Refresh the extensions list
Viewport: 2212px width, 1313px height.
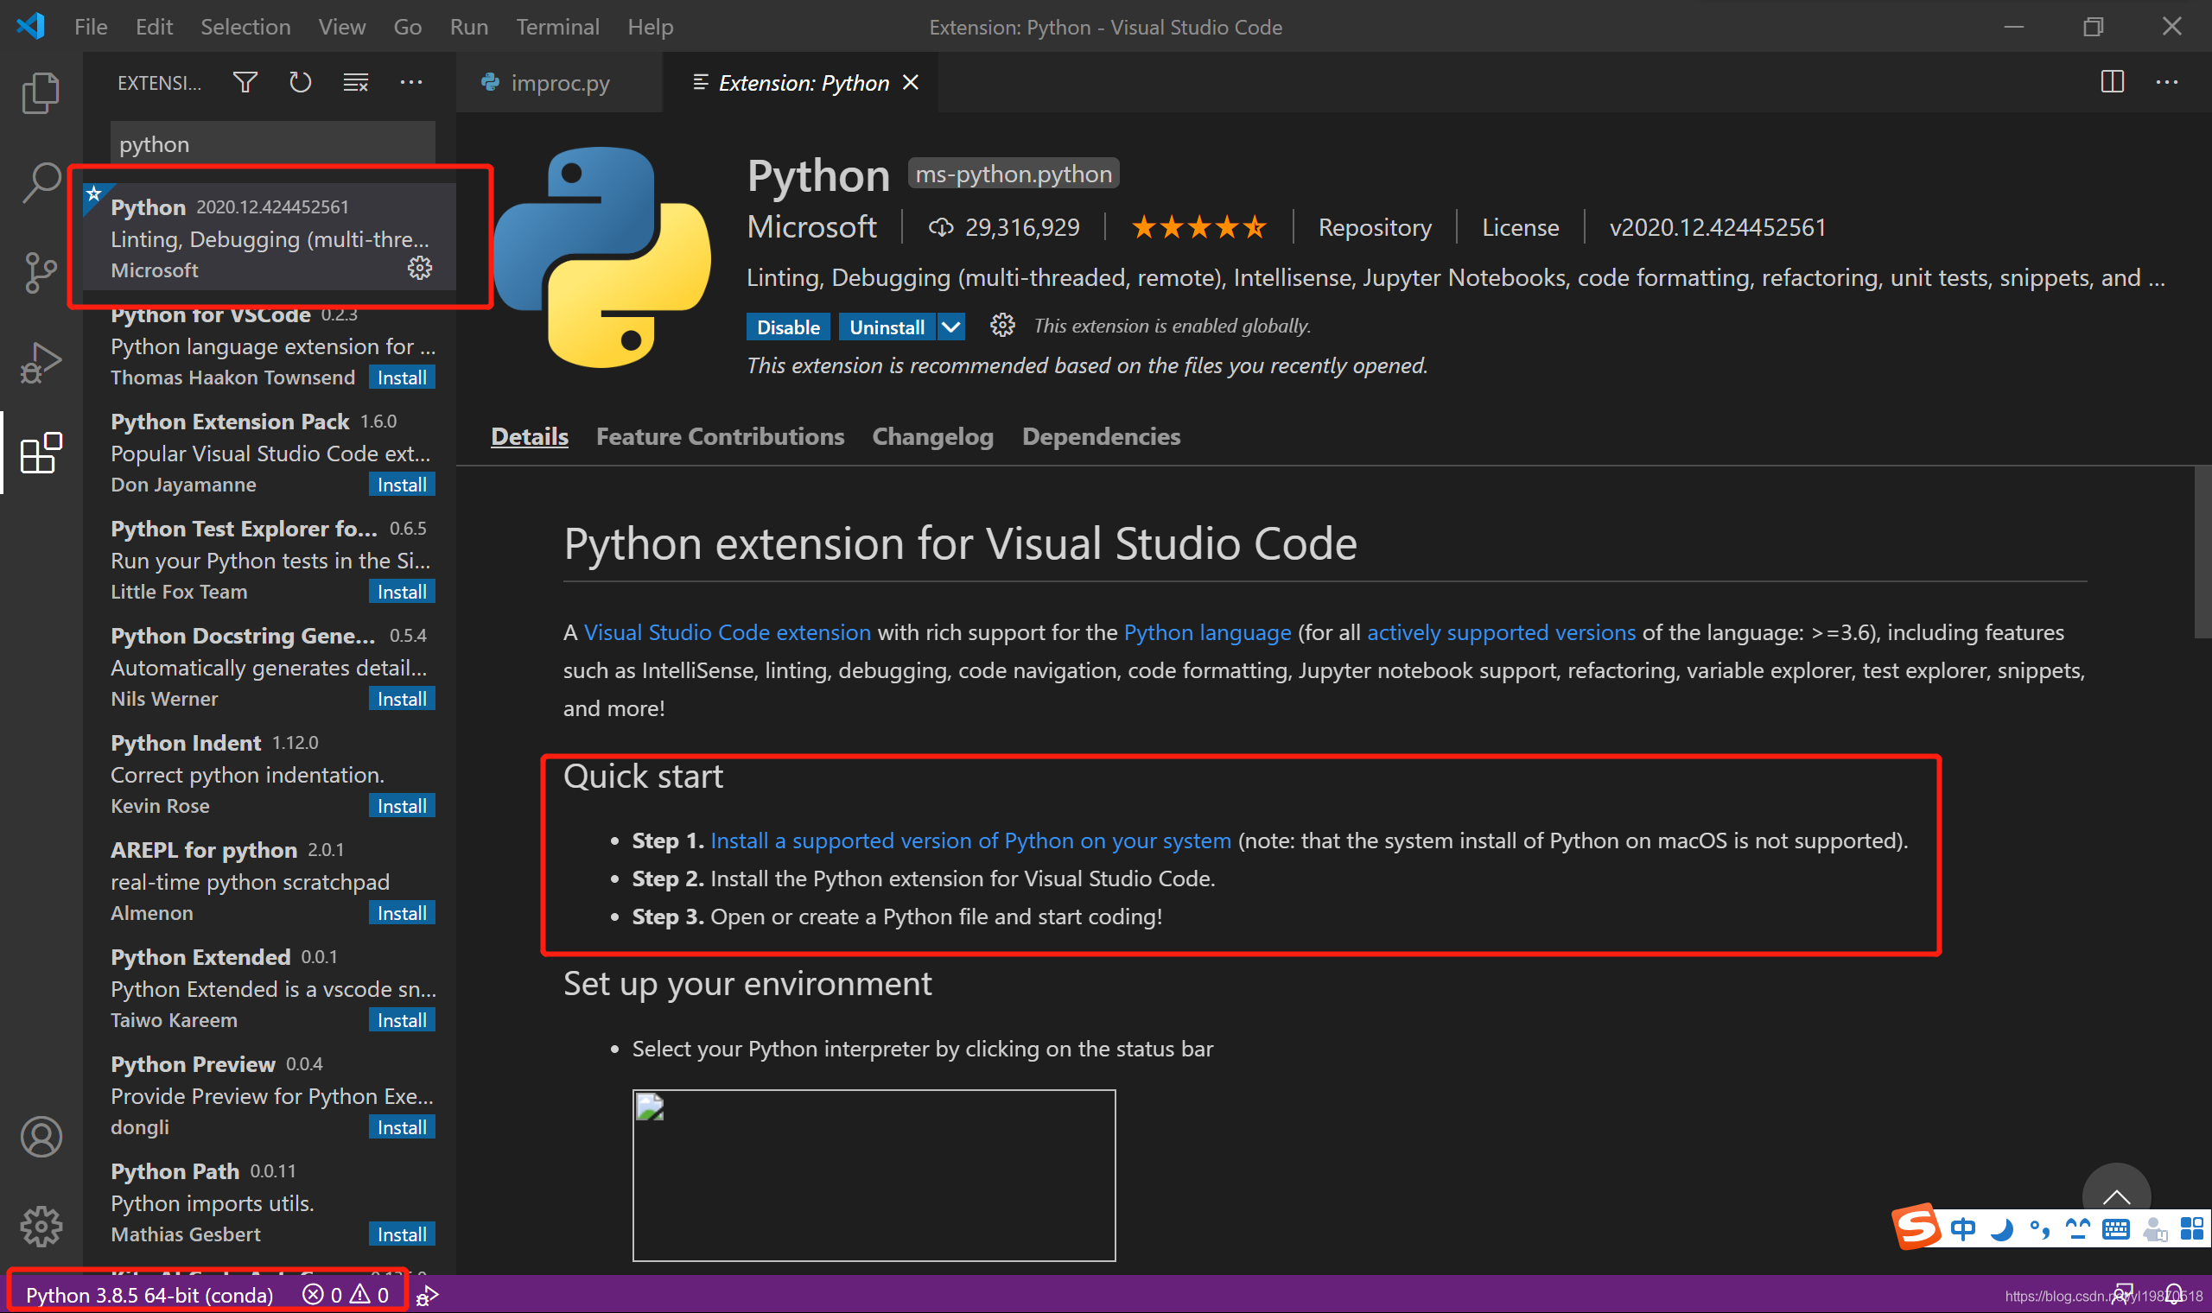[301, 82]
